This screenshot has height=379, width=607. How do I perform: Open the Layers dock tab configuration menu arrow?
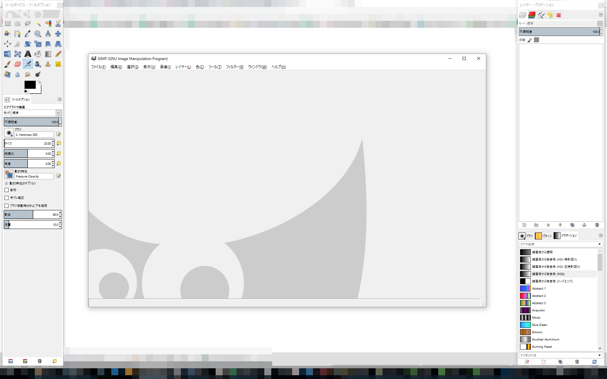click(601, 15)
